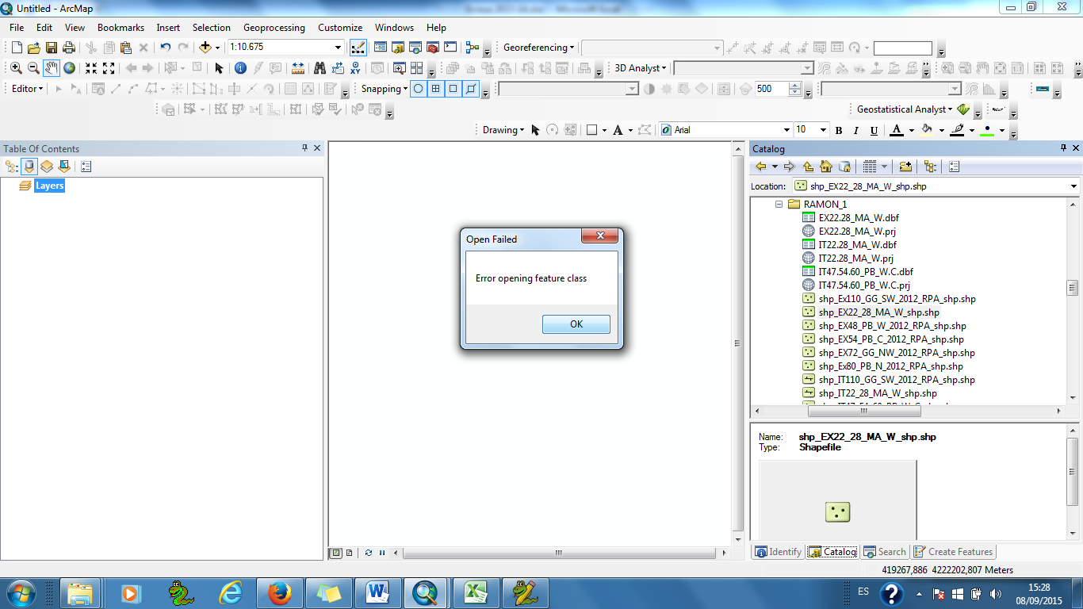Open the Arial font name dropdown
The width and height of the screenshot is (1083, 609).
(x=786, y=130)
